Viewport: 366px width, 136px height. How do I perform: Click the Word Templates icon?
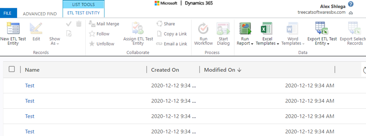[292, 28]
